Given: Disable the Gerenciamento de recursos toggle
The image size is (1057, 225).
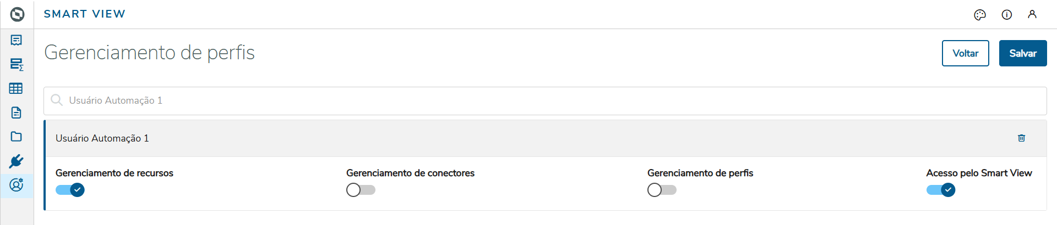Looking at the screenshot, I should tap(70, 190).
